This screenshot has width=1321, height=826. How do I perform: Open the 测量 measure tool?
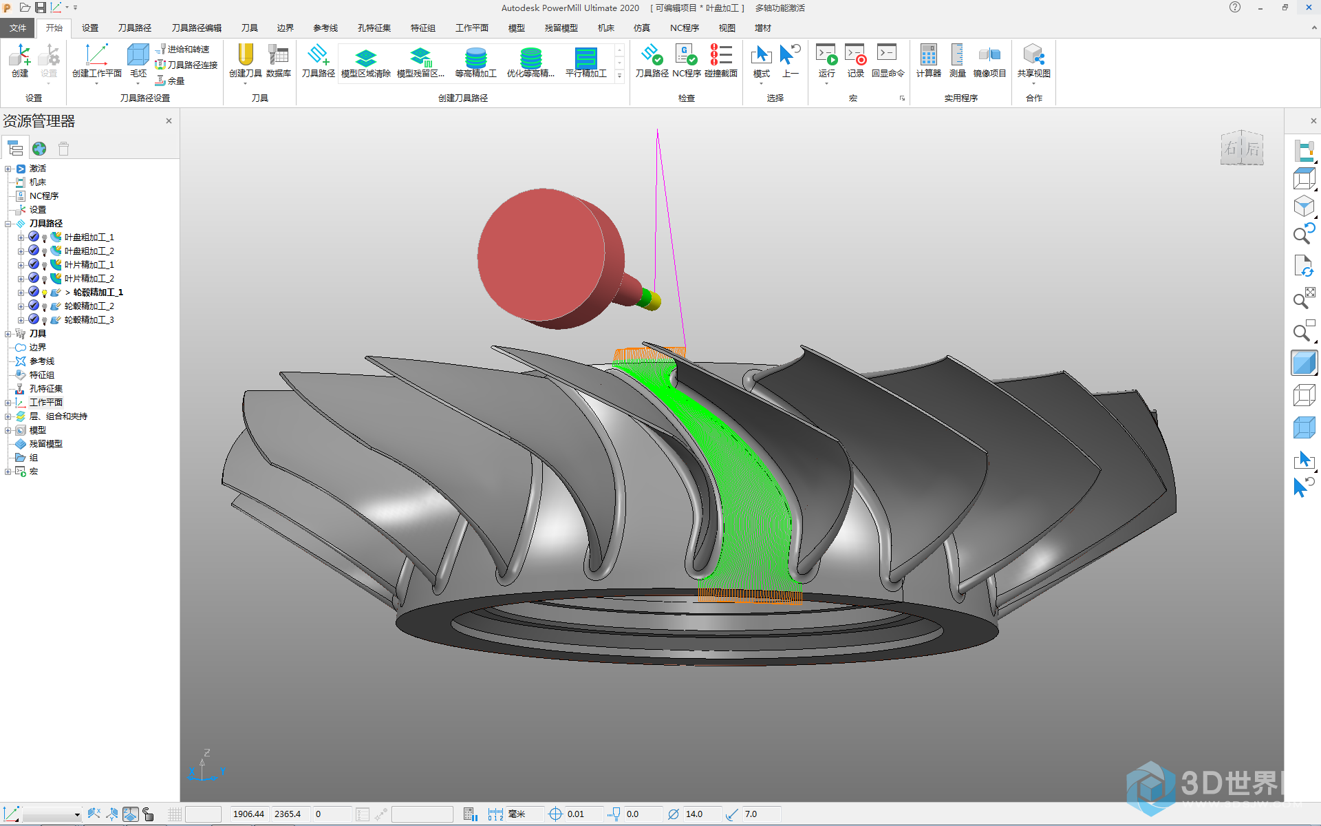[x=957, y=61]
